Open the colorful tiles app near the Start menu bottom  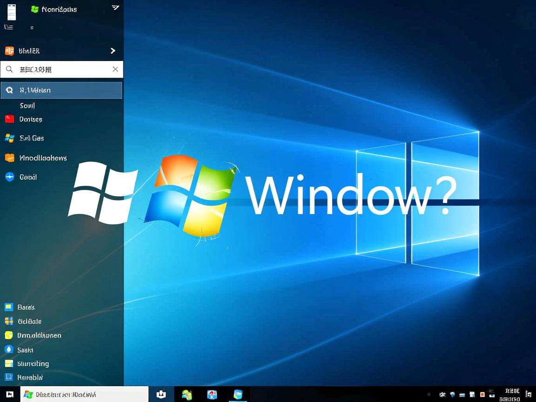coord(9,321)
